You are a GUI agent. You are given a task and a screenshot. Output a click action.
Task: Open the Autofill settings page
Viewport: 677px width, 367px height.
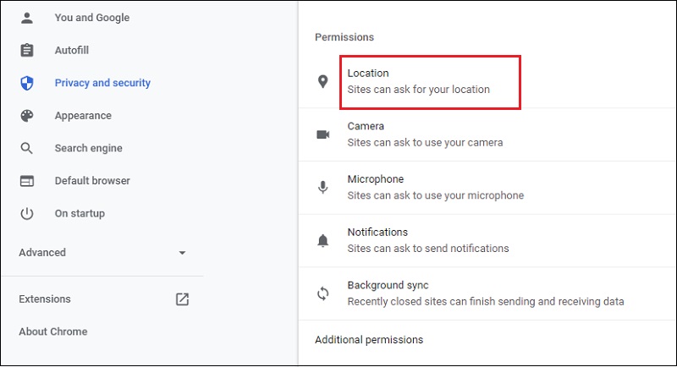(71, 51)
